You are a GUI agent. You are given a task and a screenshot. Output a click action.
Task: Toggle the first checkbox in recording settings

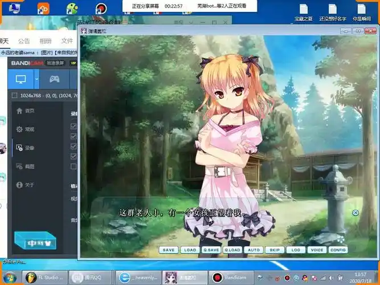(x=73, y=127)
